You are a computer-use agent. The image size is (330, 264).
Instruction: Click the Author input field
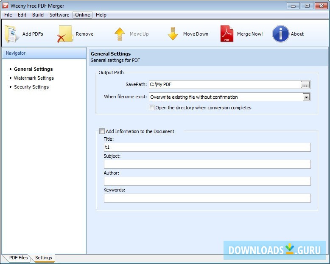[x=207, y=181]
